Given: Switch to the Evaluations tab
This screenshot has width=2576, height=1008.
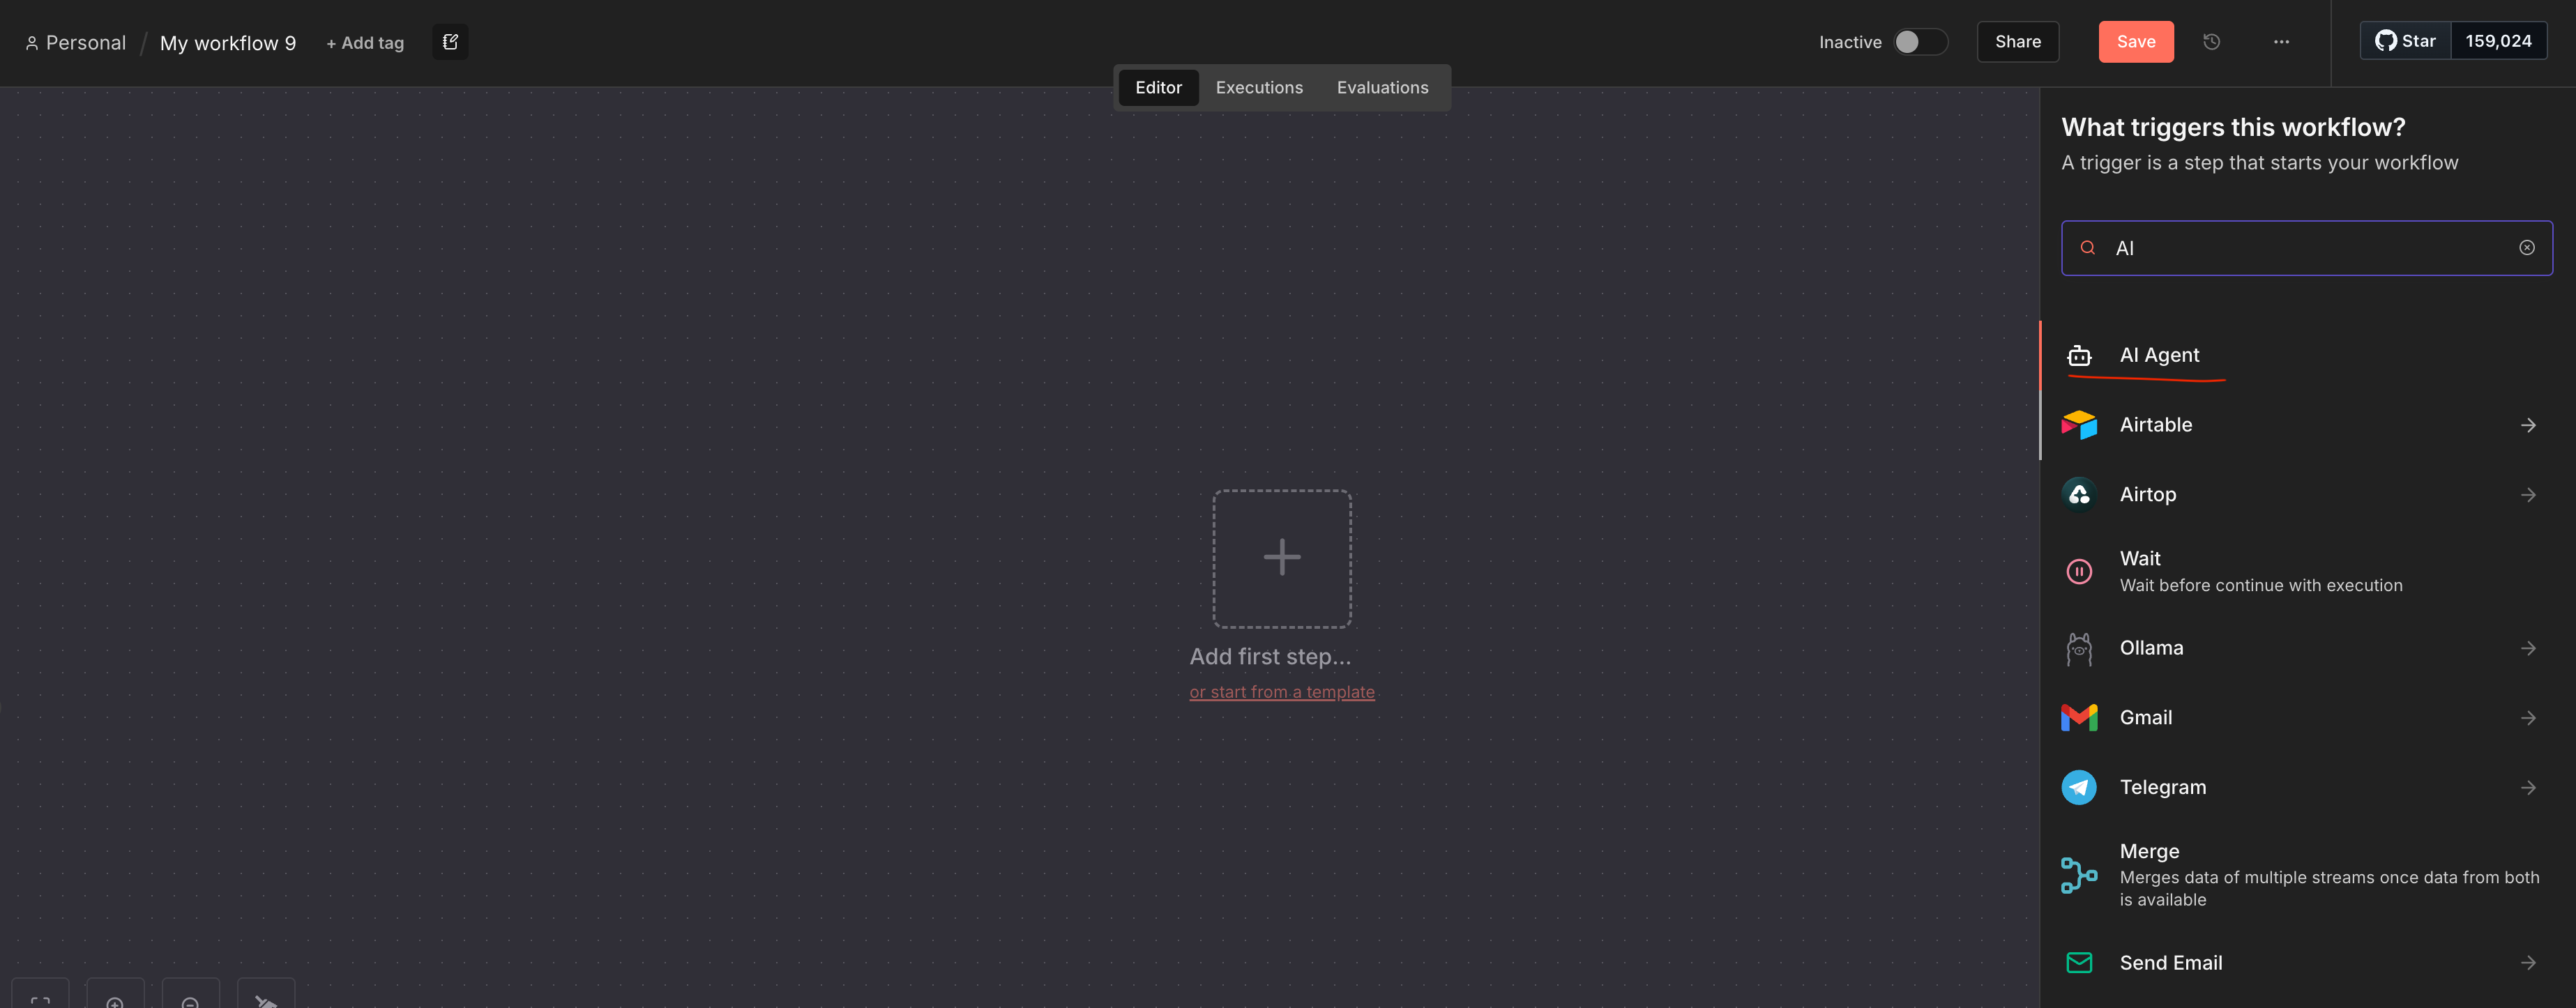Looking at the screenshot, I should click(x=1382, y=88).
